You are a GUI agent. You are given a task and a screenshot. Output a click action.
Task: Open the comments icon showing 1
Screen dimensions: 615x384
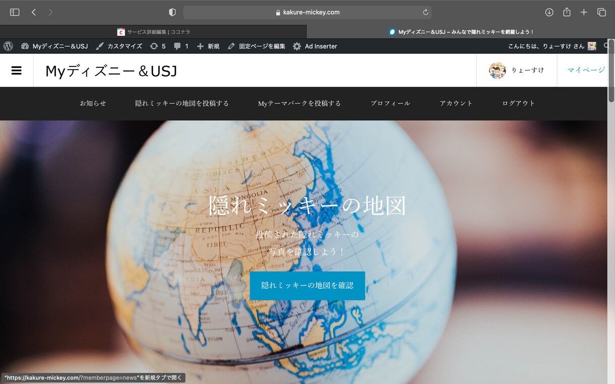tap(181, 46)
